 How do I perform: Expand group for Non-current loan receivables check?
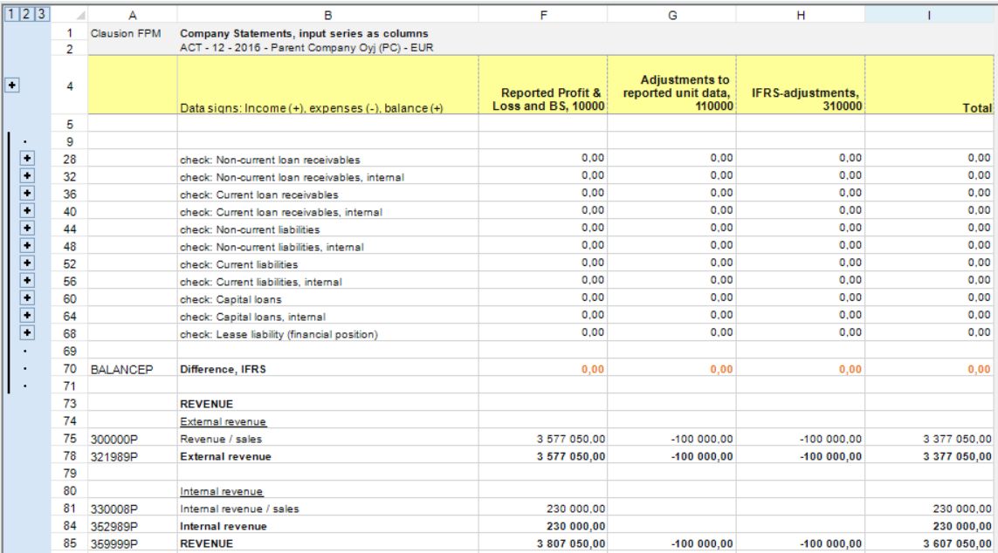point(27,159)
